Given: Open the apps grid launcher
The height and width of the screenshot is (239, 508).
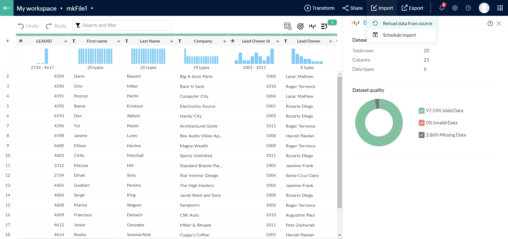Looking at the screenshot, I should point(500,8).
